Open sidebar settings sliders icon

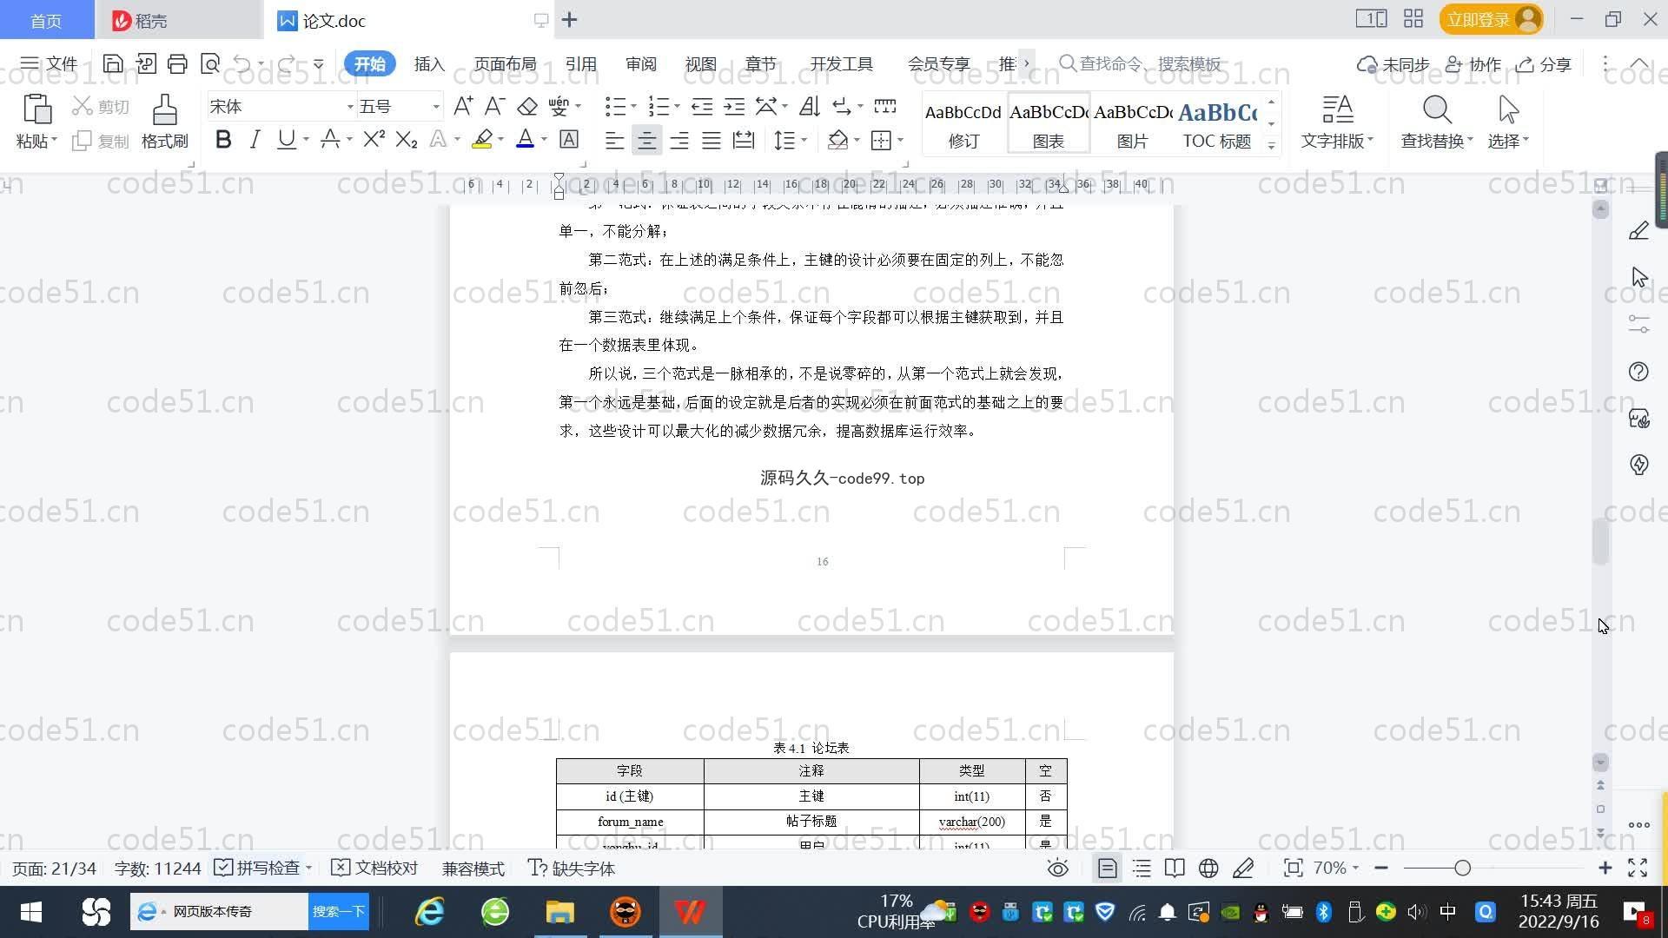pyautogui.click(x=1638, y=324)
